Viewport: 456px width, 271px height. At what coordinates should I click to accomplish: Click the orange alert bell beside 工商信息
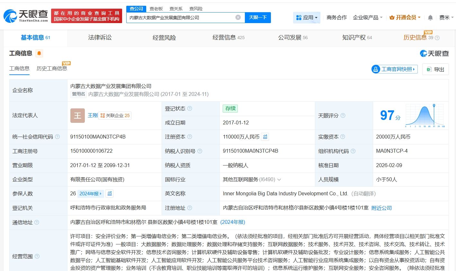click(39, 53)
